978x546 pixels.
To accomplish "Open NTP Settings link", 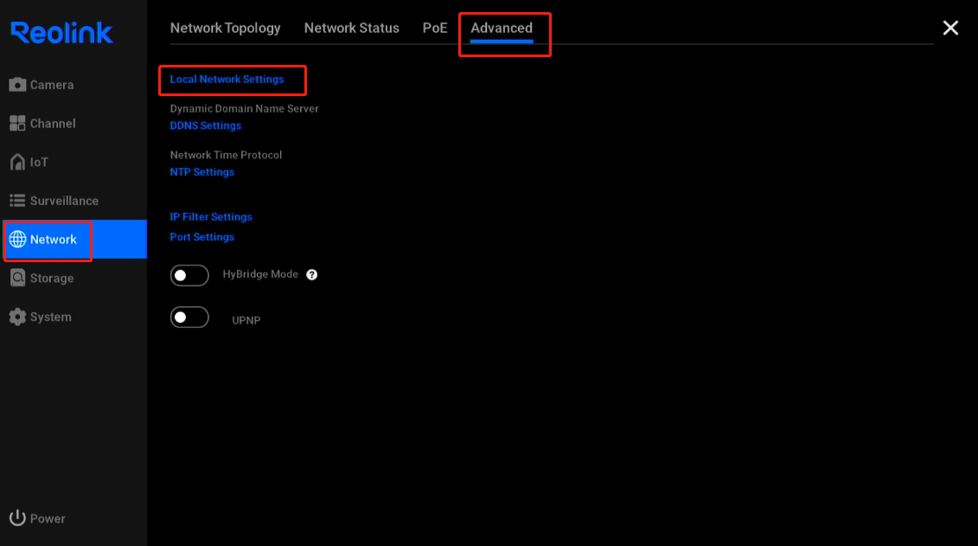I will click(x=202, y=171).
